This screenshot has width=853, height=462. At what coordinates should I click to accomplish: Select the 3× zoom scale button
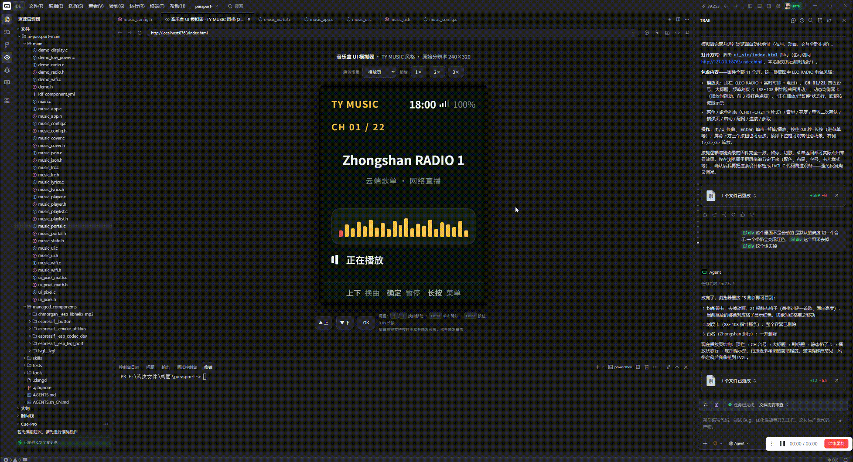[x=456, y=72]
